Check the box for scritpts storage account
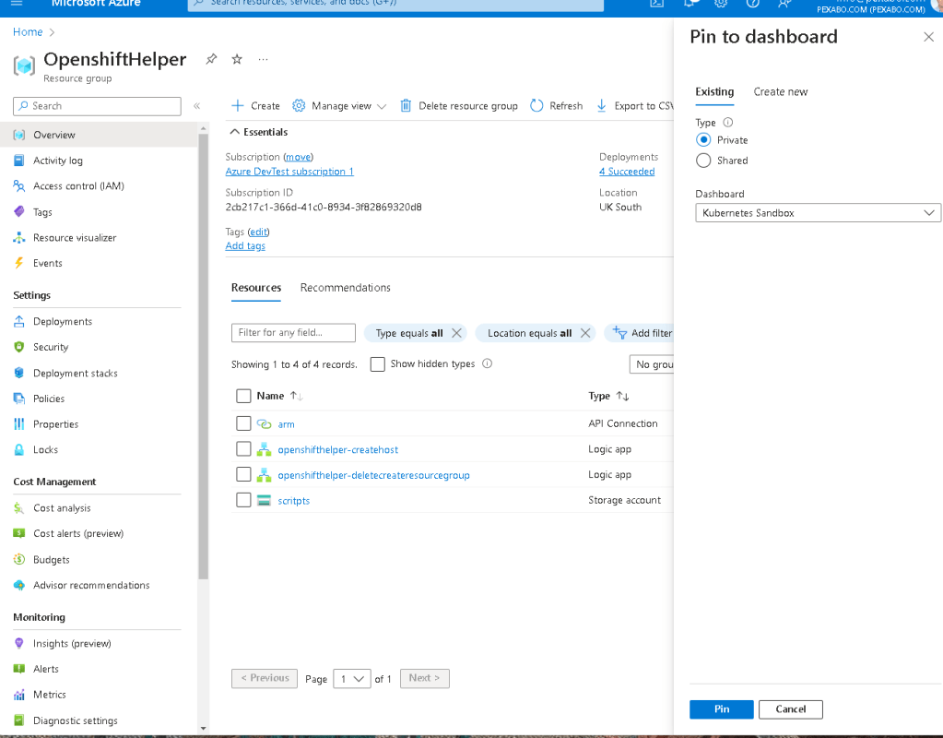 coord(243,500)
